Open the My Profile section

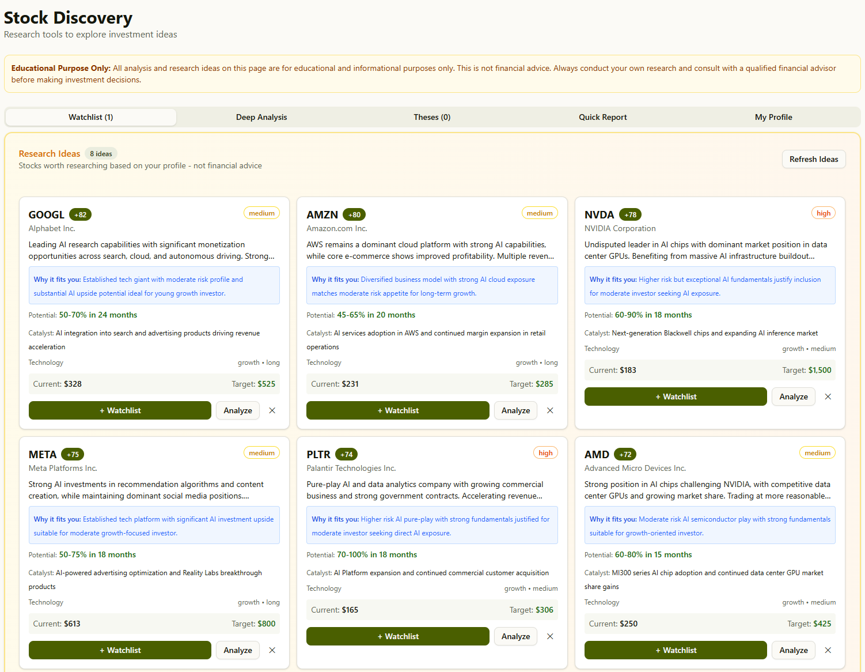click(x=773, y=117)
